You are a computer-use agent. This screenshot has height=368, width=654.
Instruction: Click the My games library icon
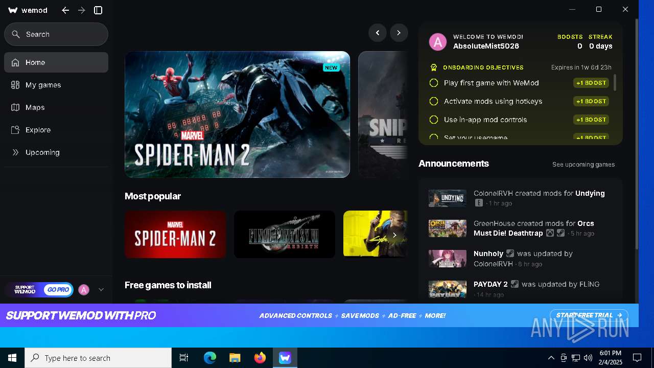coord(15,85)
